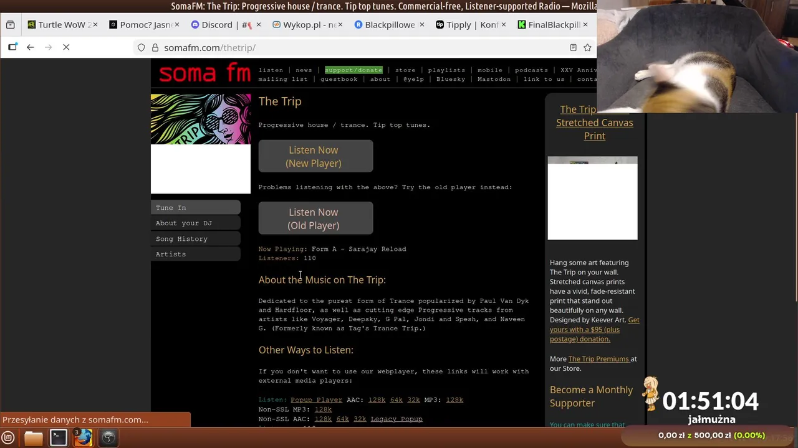
Task: Open the mailing list link
Action: pos(283,79)
